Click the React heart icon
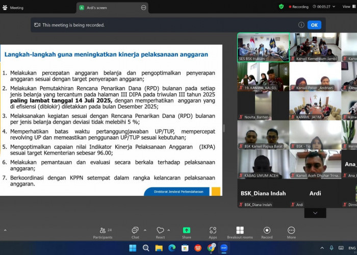357x255 pixels. [x=160, y=232]
